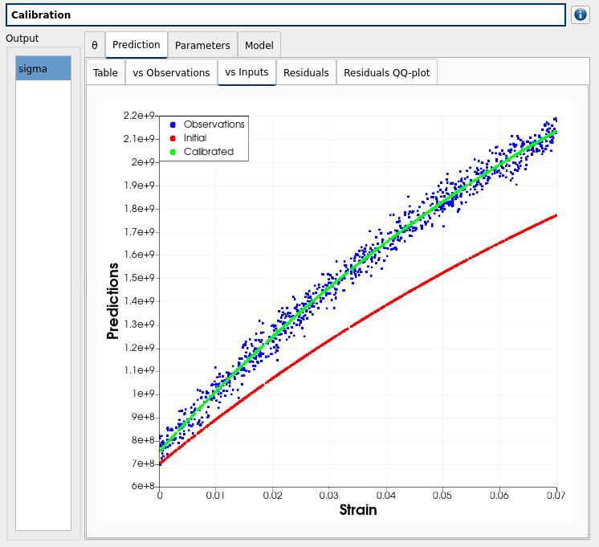This screenshot has width=599, height=547.
Task: Open the Parameters tab
Action: coord(202,45)
